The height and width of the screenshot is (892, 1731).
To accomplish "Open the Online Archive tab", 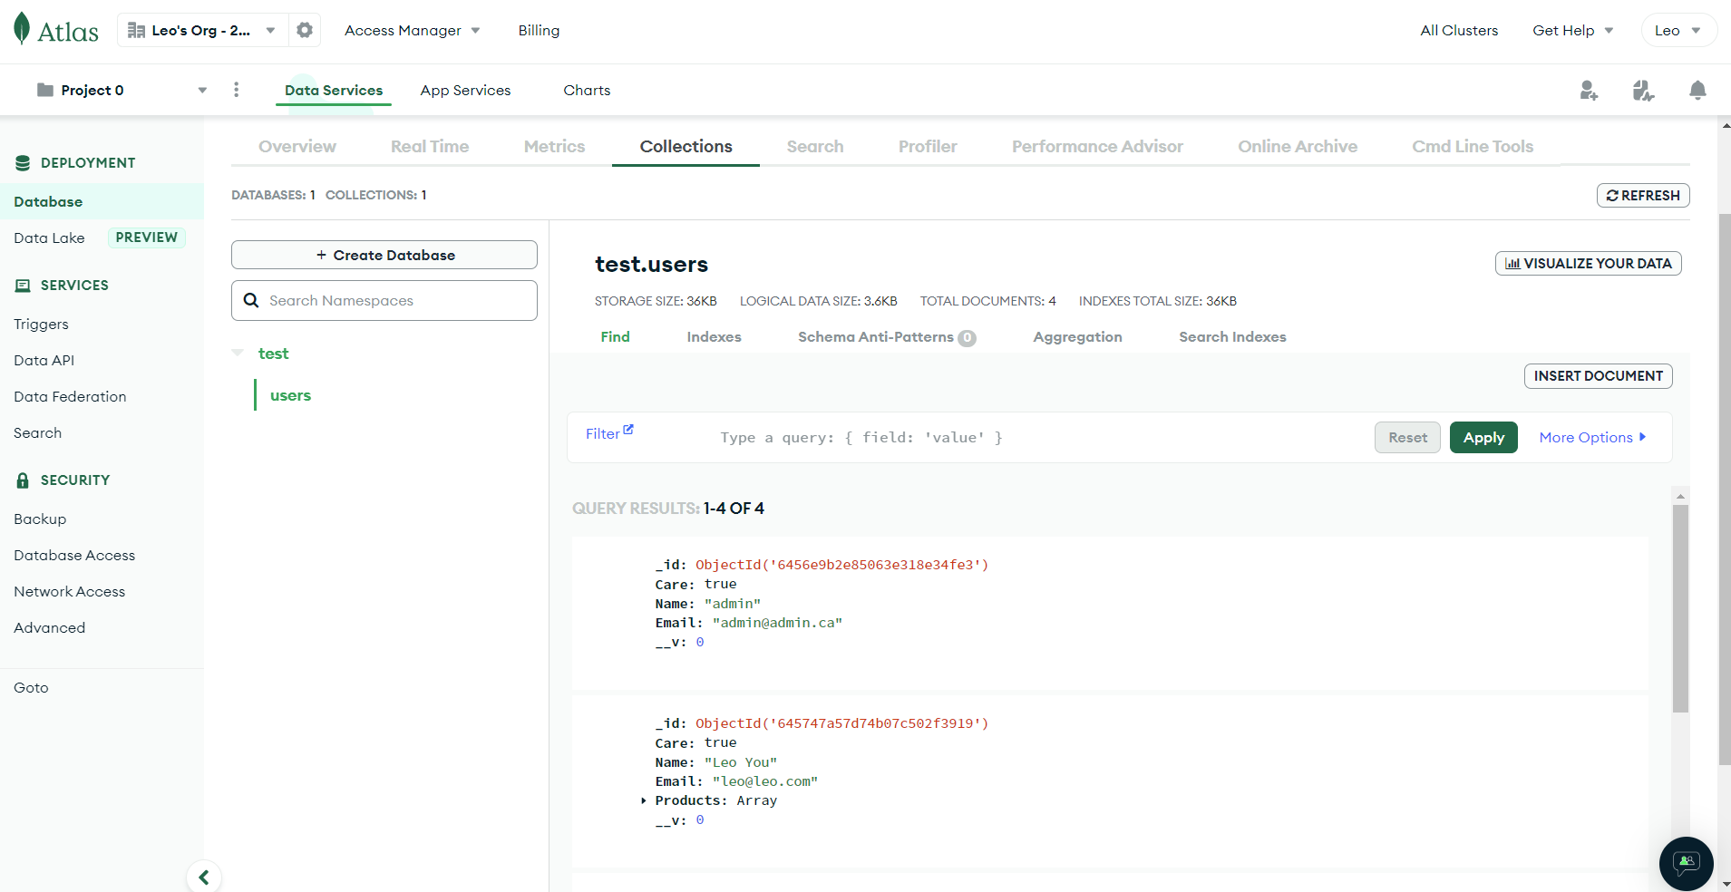I will click(x=1298, y=146).
